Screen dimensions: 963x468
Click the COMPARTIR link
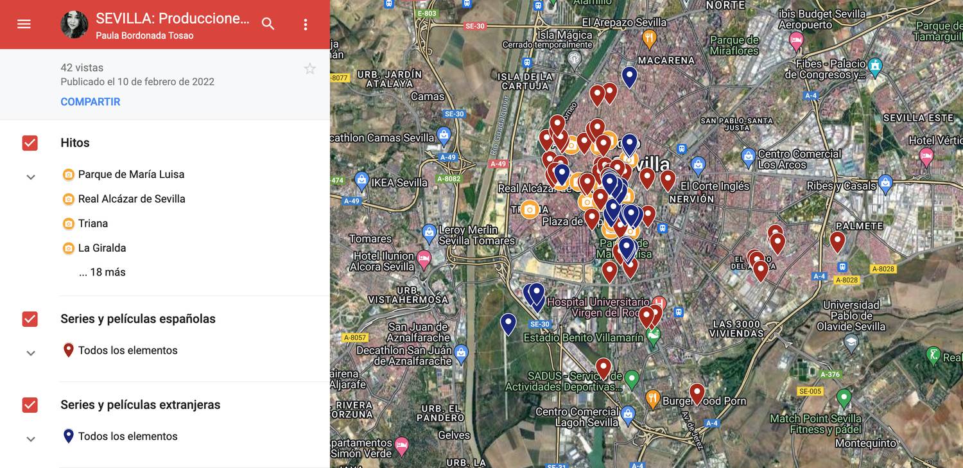pos(91,101)
